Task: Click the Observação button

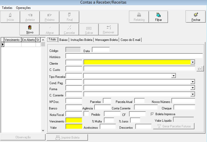Action: coord(23,137)
